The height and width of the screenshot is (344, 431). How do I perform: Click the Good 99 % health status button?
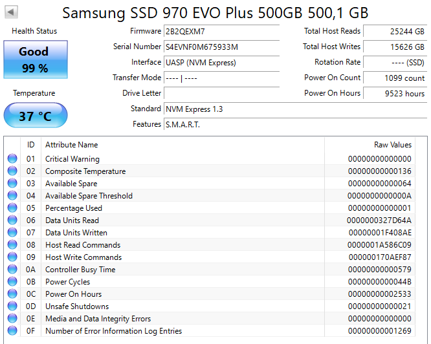click(x=35, y=59)
